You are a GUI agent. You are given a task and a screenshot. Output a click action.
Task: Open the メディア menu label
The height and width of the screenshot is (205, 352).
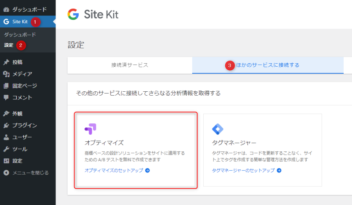coord(22,74)
